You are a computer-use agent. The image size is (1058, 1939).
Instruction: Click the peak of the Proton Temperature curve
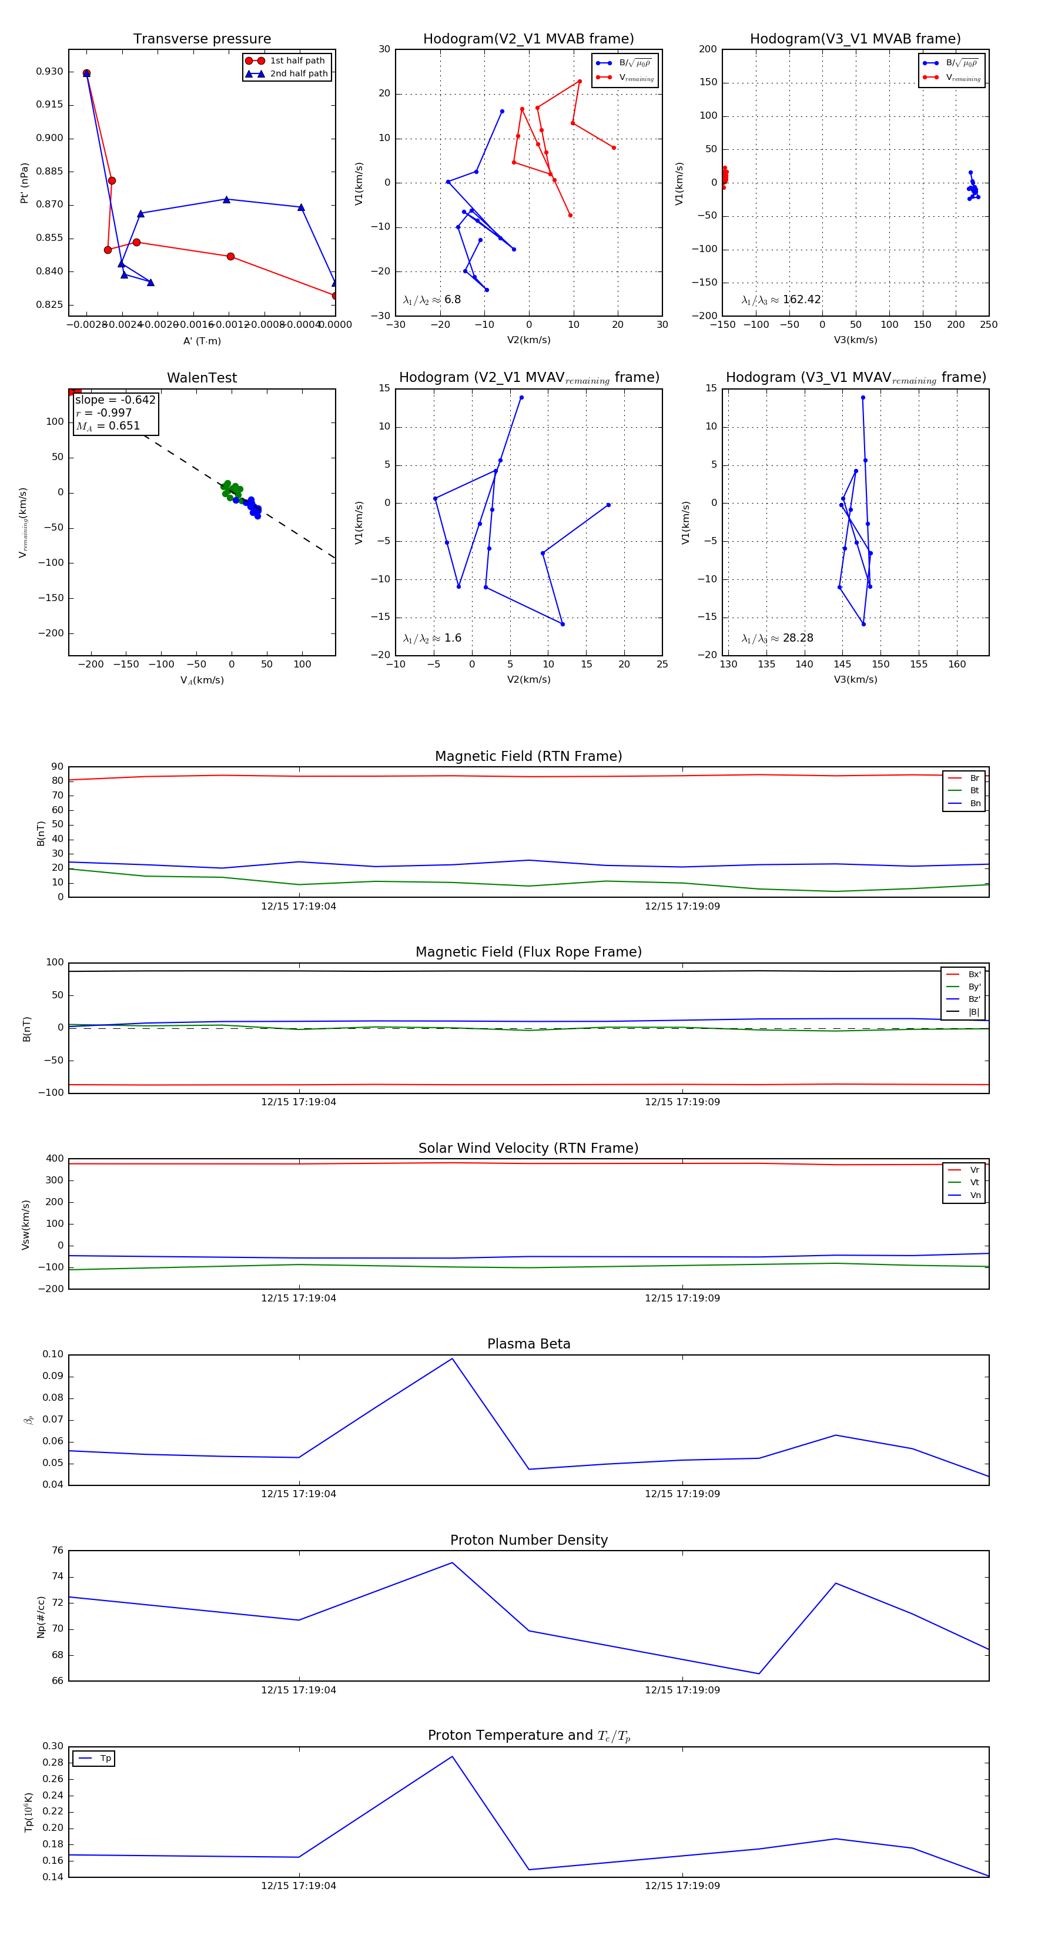pyautogui.click(x=452, y=1757)
